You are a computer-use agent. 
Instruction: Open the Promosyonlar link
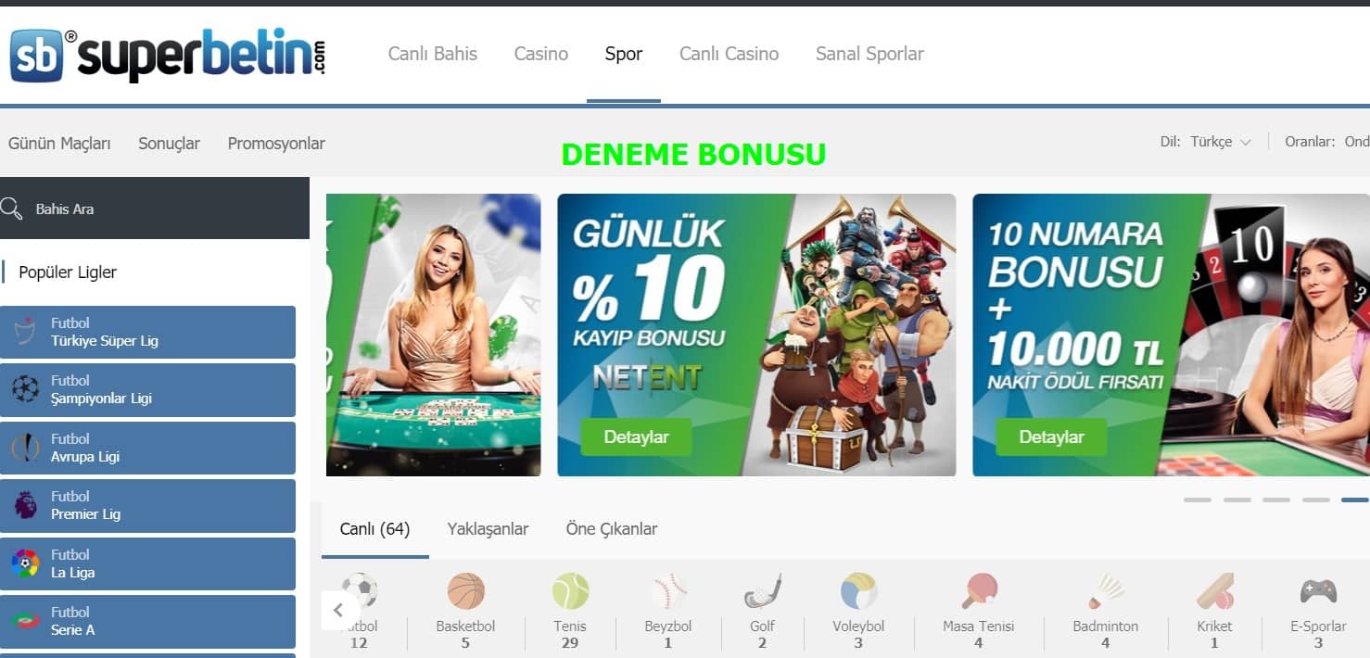coord(276,144)
